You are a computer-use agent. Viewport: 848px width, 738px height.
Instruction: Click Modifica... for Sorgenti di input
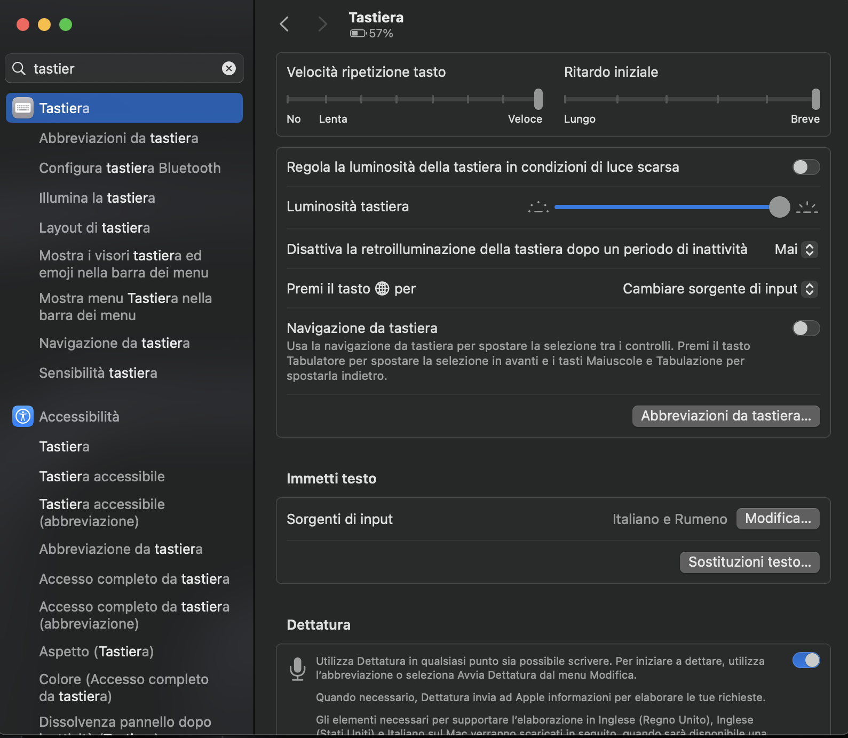778,519
